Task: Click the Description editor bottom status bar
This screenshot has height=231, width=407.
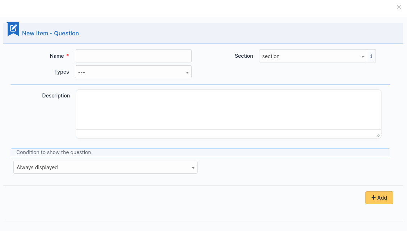Action: pyautogui.click(x=224, y=134)
